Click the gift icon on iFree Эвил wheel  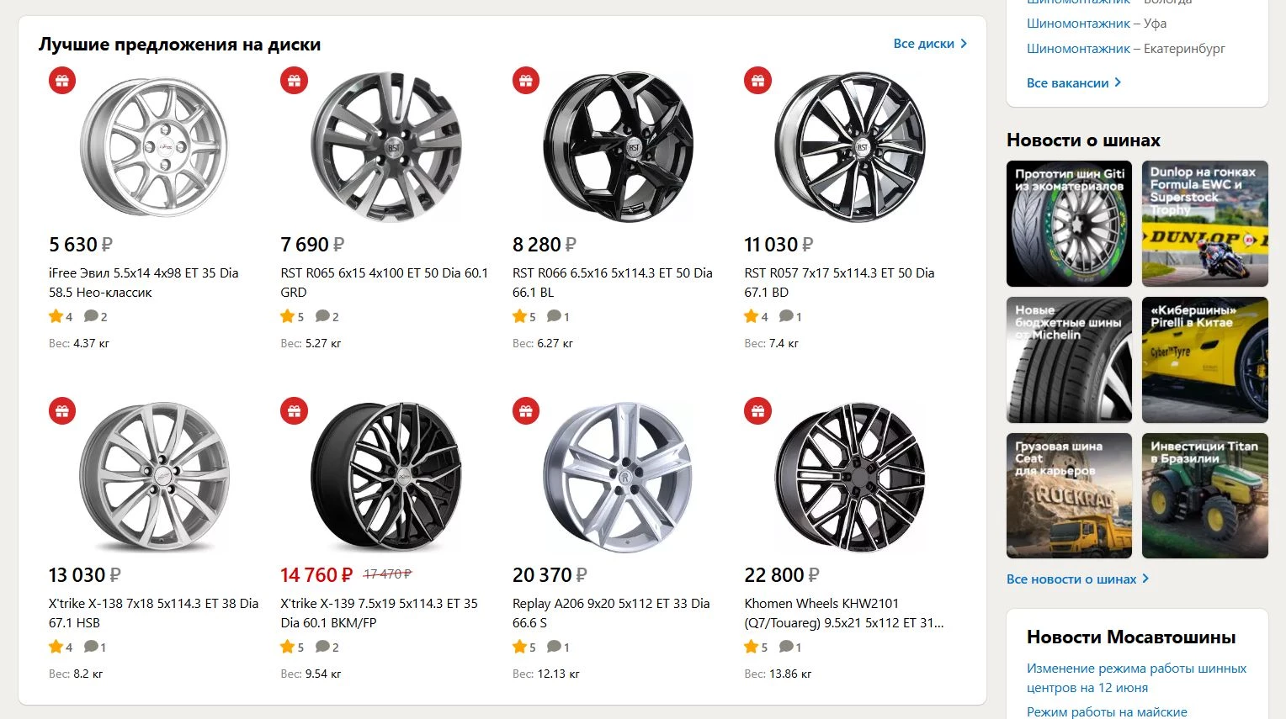[62, 81]
